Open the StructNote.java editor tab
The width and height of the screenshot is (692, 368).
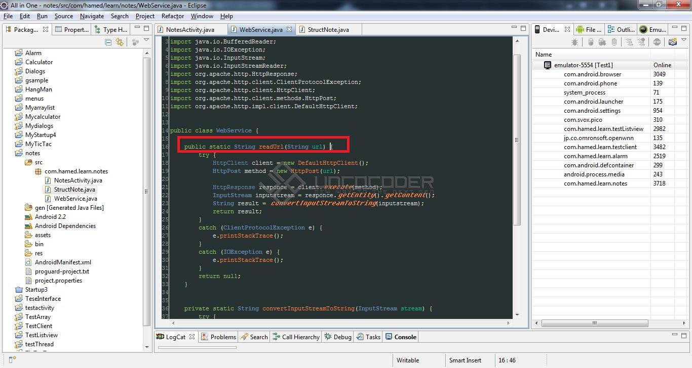(x=328, y=29)
